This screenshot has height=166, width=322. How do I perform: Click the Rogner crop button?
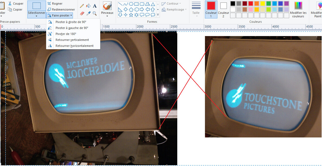[x=55, y=4]
